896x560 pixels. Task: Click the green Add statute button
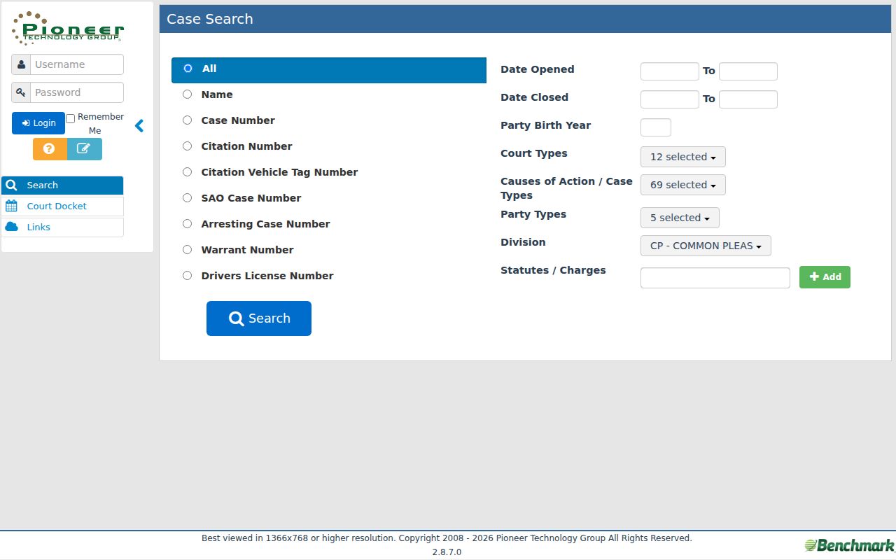(x=825, y=277)
